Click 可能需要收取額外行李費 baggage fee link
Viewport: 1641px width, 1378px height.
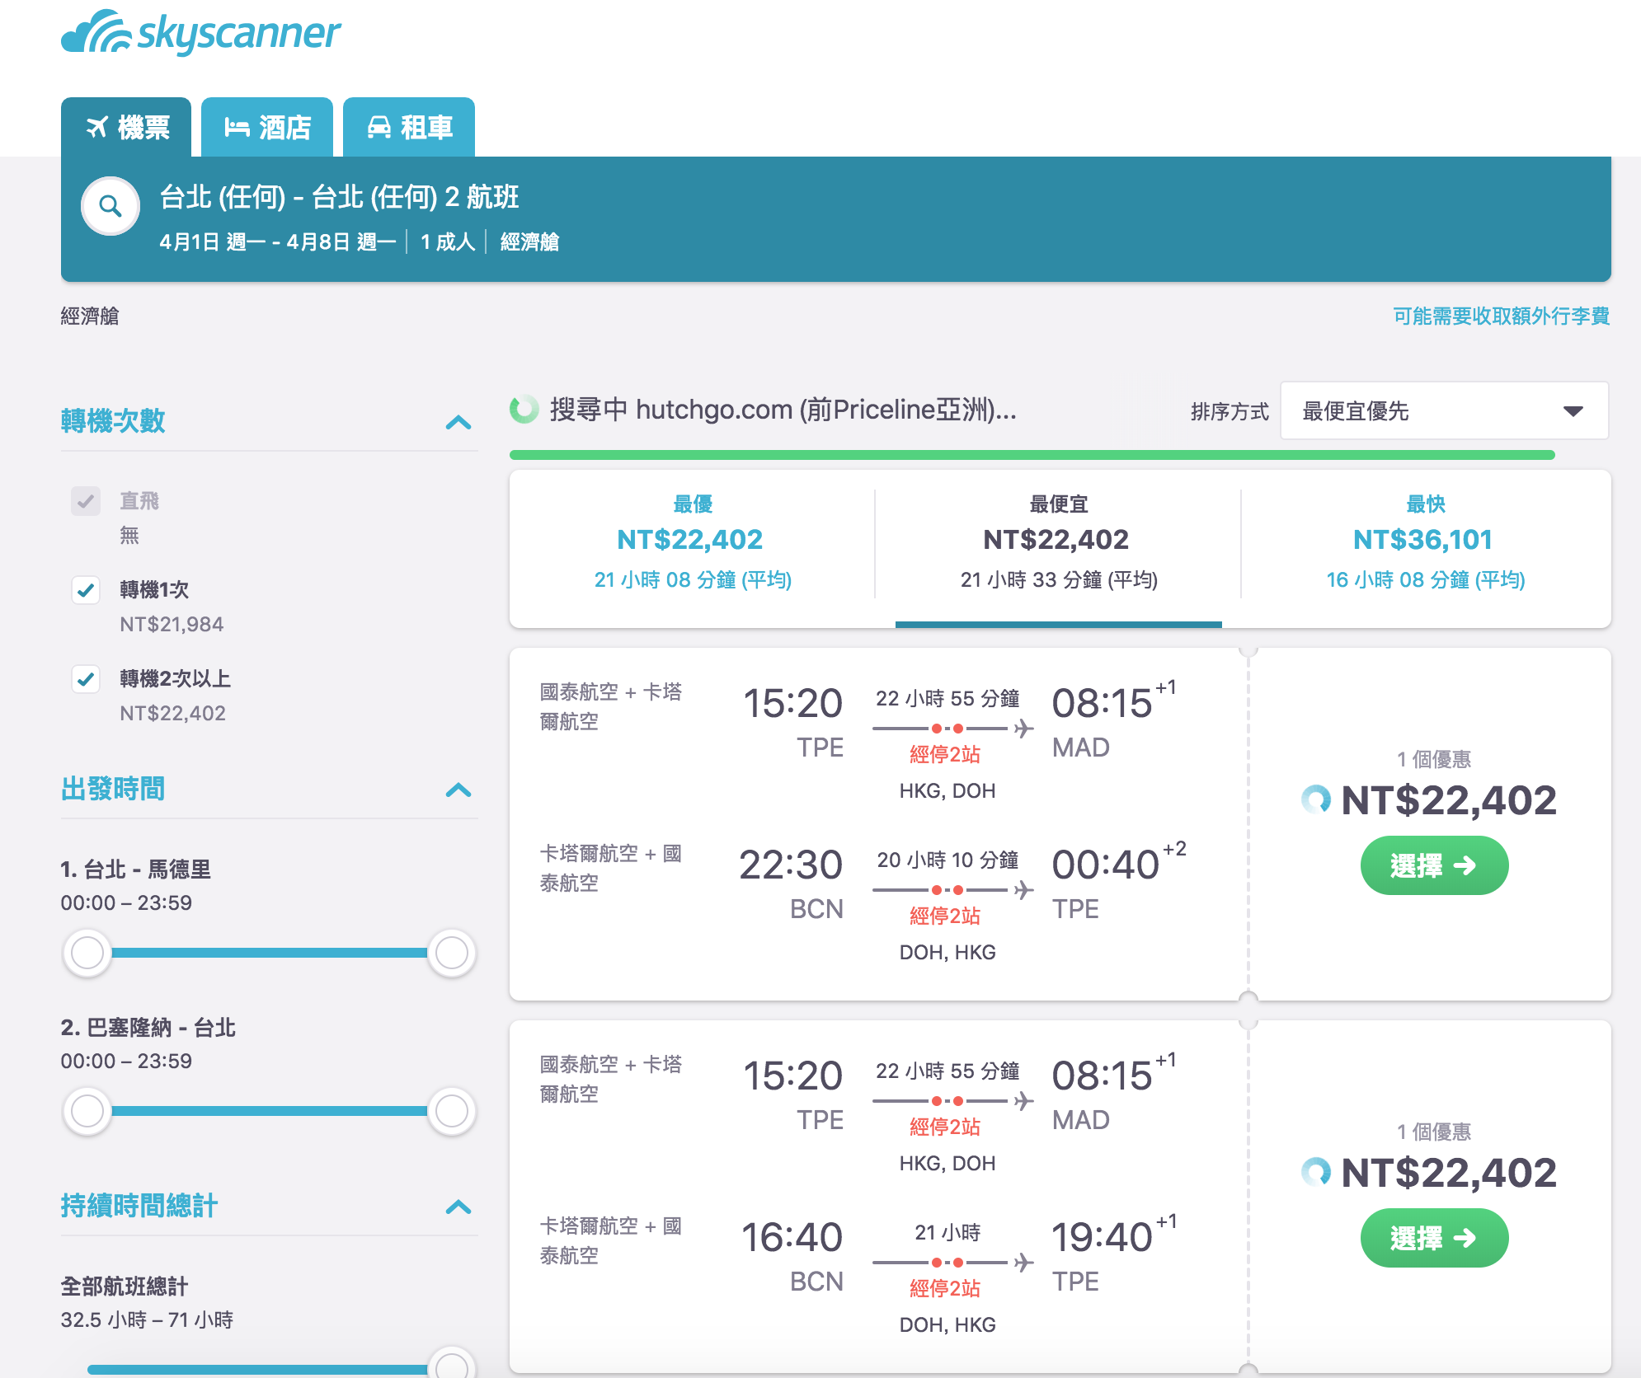[1501, 316]
